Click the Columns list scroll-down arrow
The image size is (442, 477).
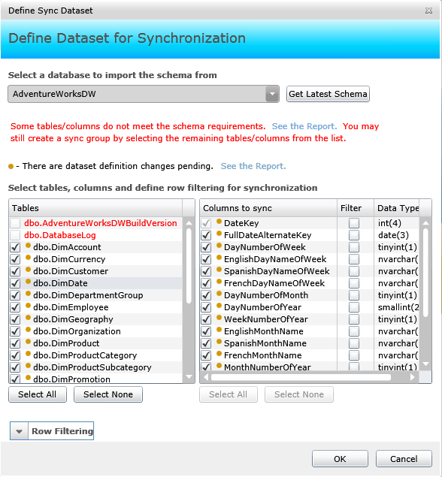[425, 364]
